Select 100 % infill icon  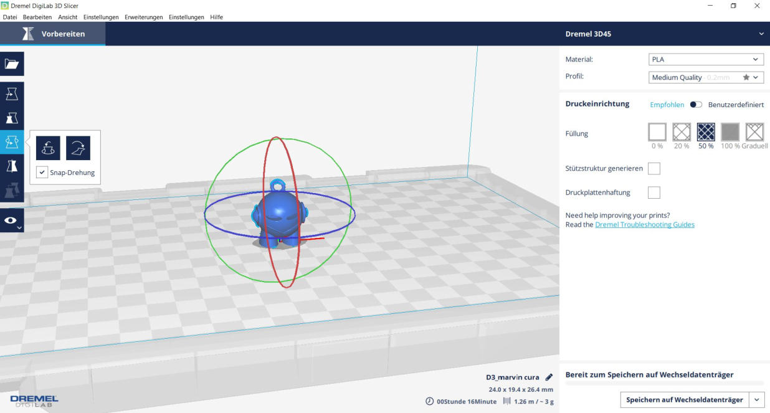pos(730,131)
